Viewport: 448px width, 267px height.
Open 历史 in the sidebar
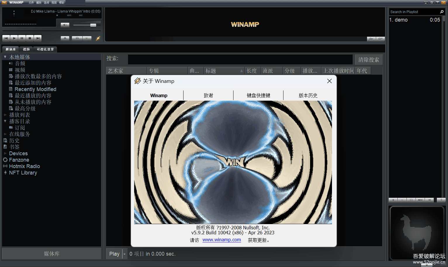click(14, 140)
